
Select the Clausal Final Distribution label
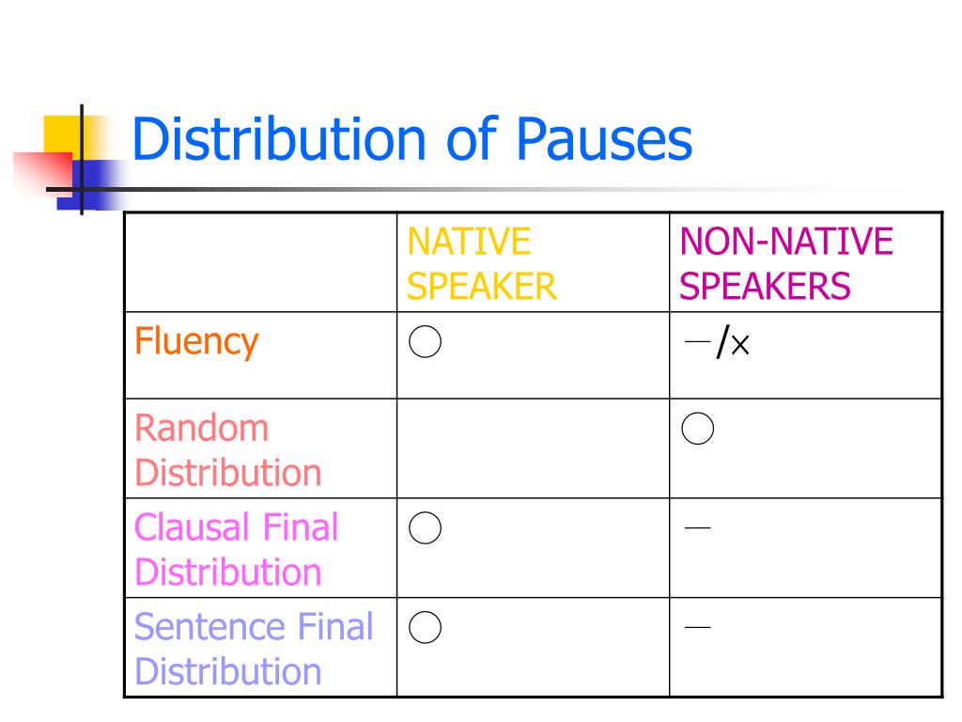point(236,549)
